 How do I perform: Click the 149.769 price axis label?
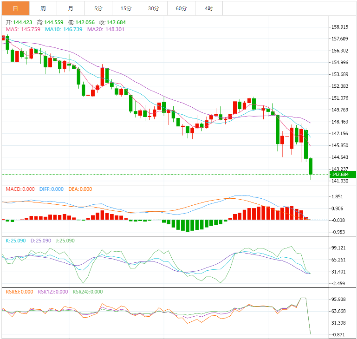pyautogui.click(x=340, y=110)
